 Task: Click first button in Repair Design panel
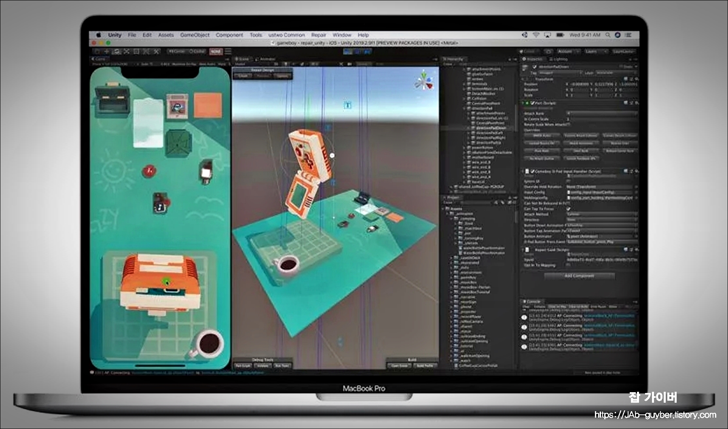[x=243, y=76]
